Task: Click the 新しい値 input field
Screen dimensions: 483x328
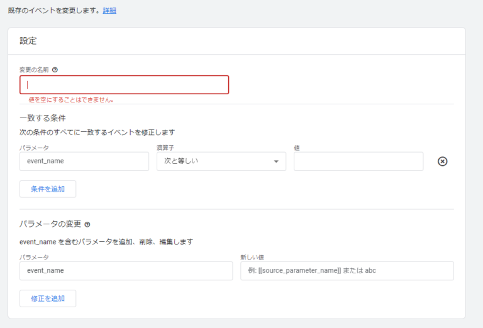Action: pyautogui.click(x=347, y=271)
